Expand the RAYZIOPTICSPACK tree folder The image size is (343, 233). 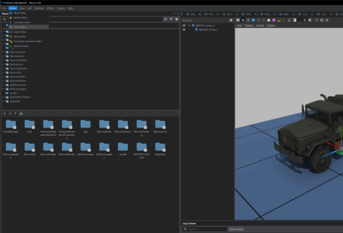click(3, 97)
